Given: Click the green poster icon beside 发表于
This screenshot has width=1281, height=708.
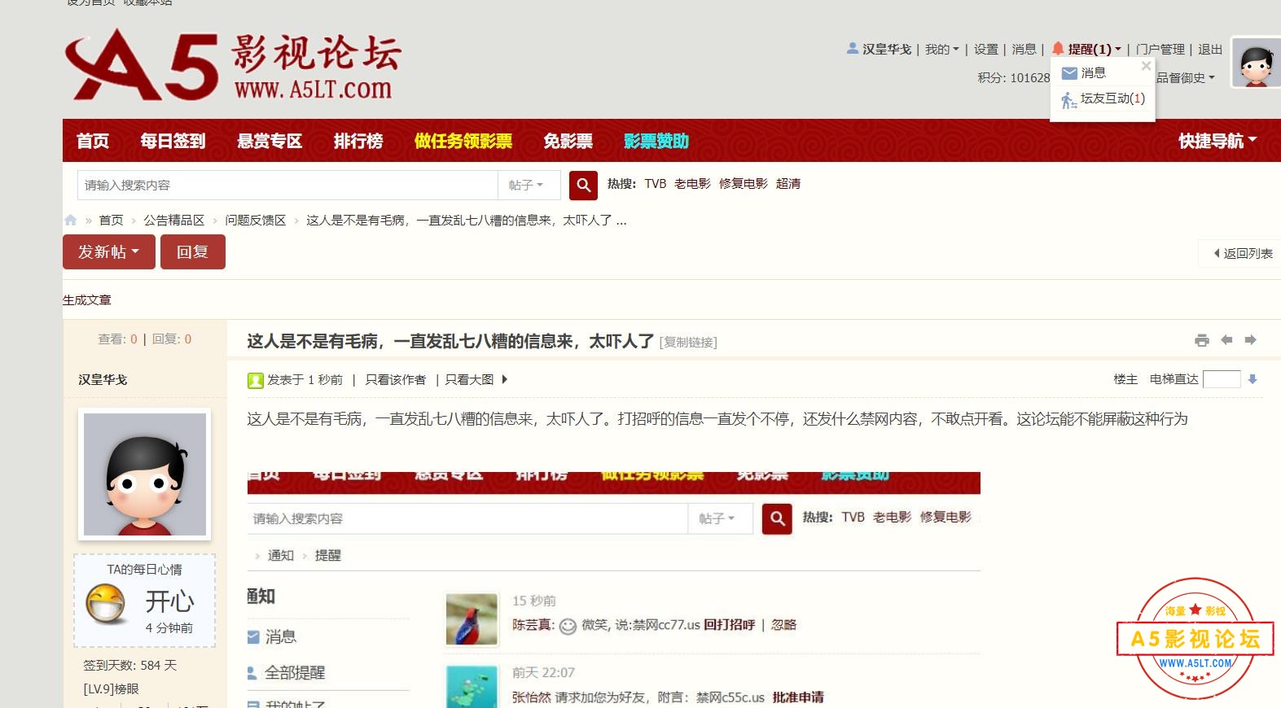Looking at the screenshot, I should (255, 380).
